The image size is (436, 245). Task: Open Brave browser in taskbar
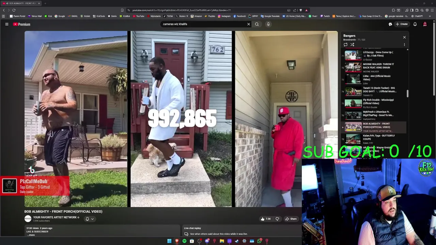point(177,241)
